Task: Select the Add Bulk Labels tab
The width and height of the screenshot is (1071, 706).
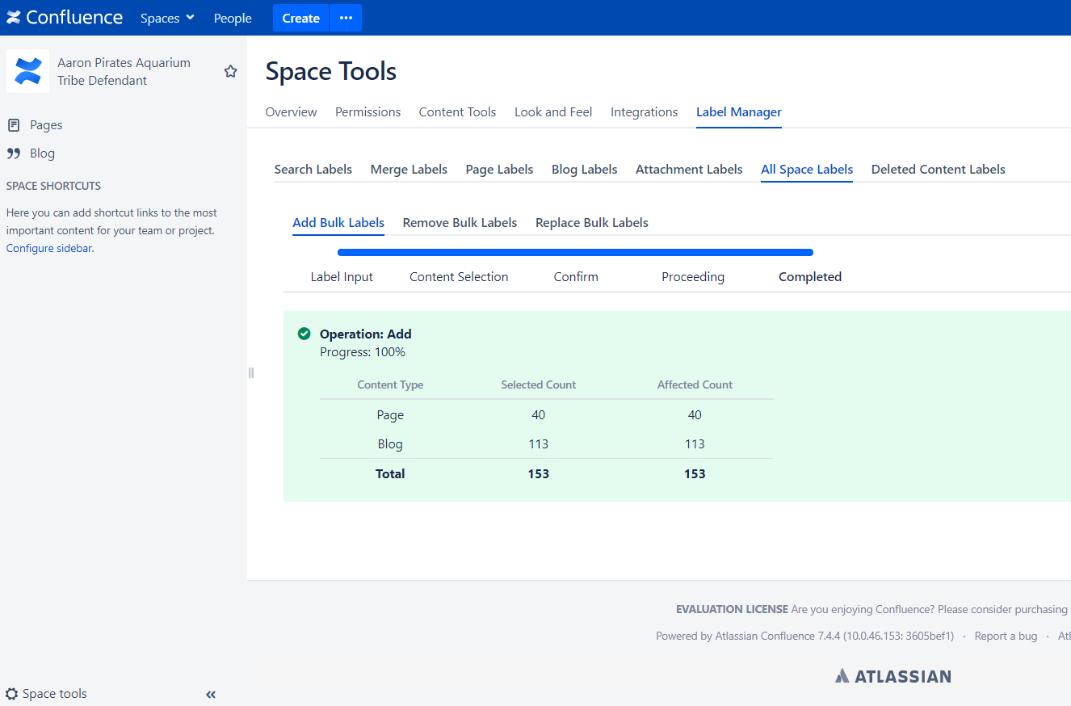Action: point(338,223)
